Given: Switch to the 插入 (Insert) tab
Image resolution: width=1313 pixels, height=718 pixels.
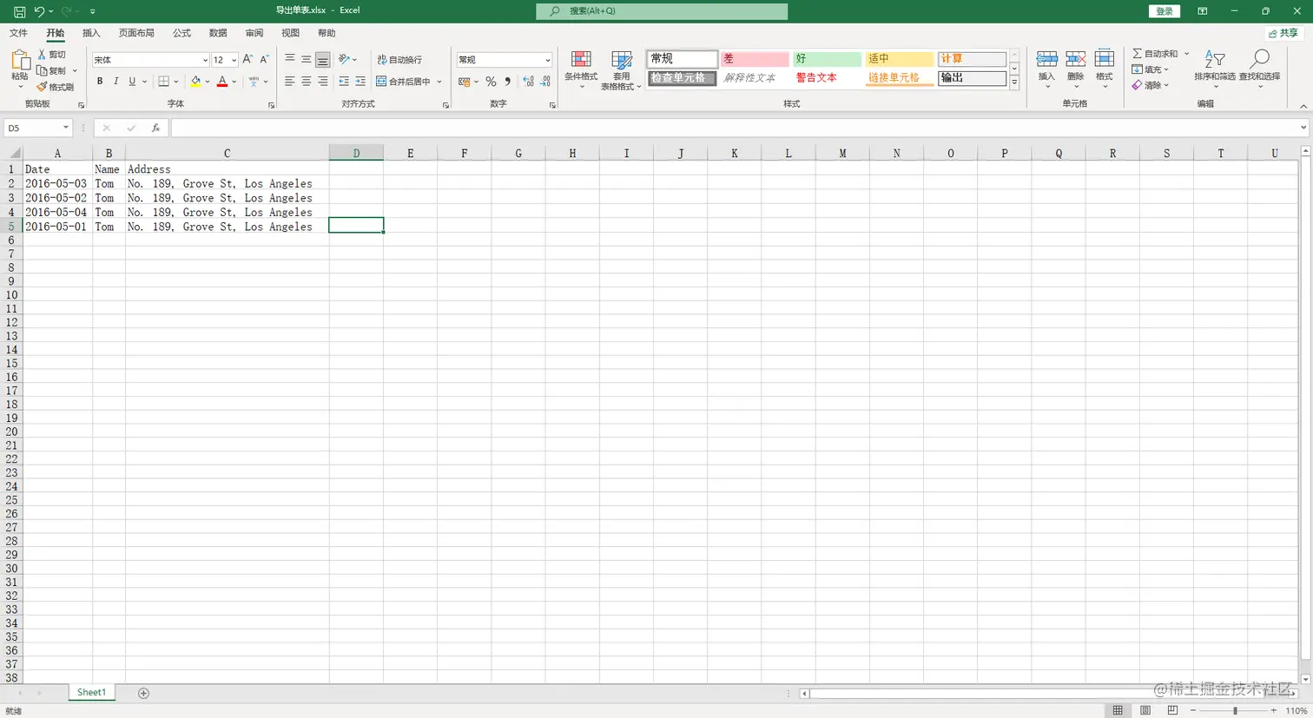Looking at the screenshot, I should pyautogui.click(x=91, y=33).
